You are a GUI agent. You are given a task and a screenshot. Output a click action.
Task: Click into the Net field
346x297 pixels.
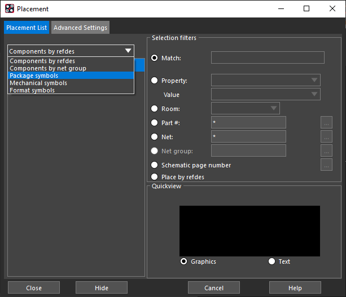248,136
